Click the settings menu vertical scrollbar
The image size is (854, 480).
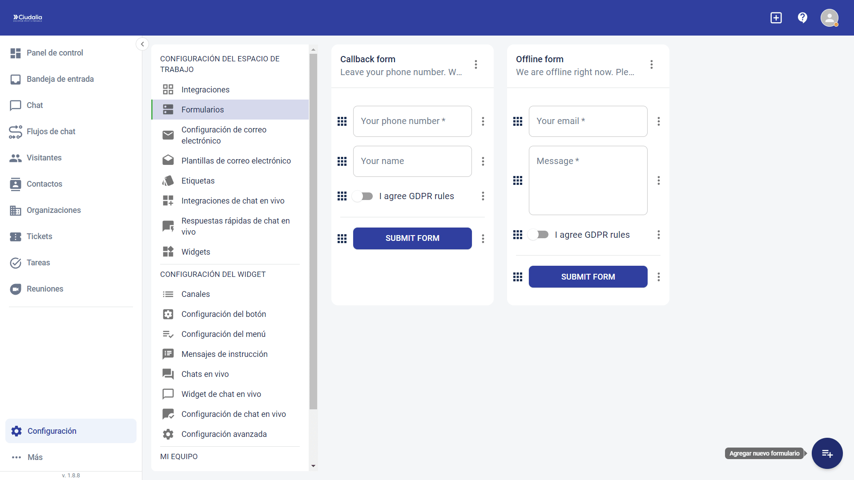click(x=313, y=231)
